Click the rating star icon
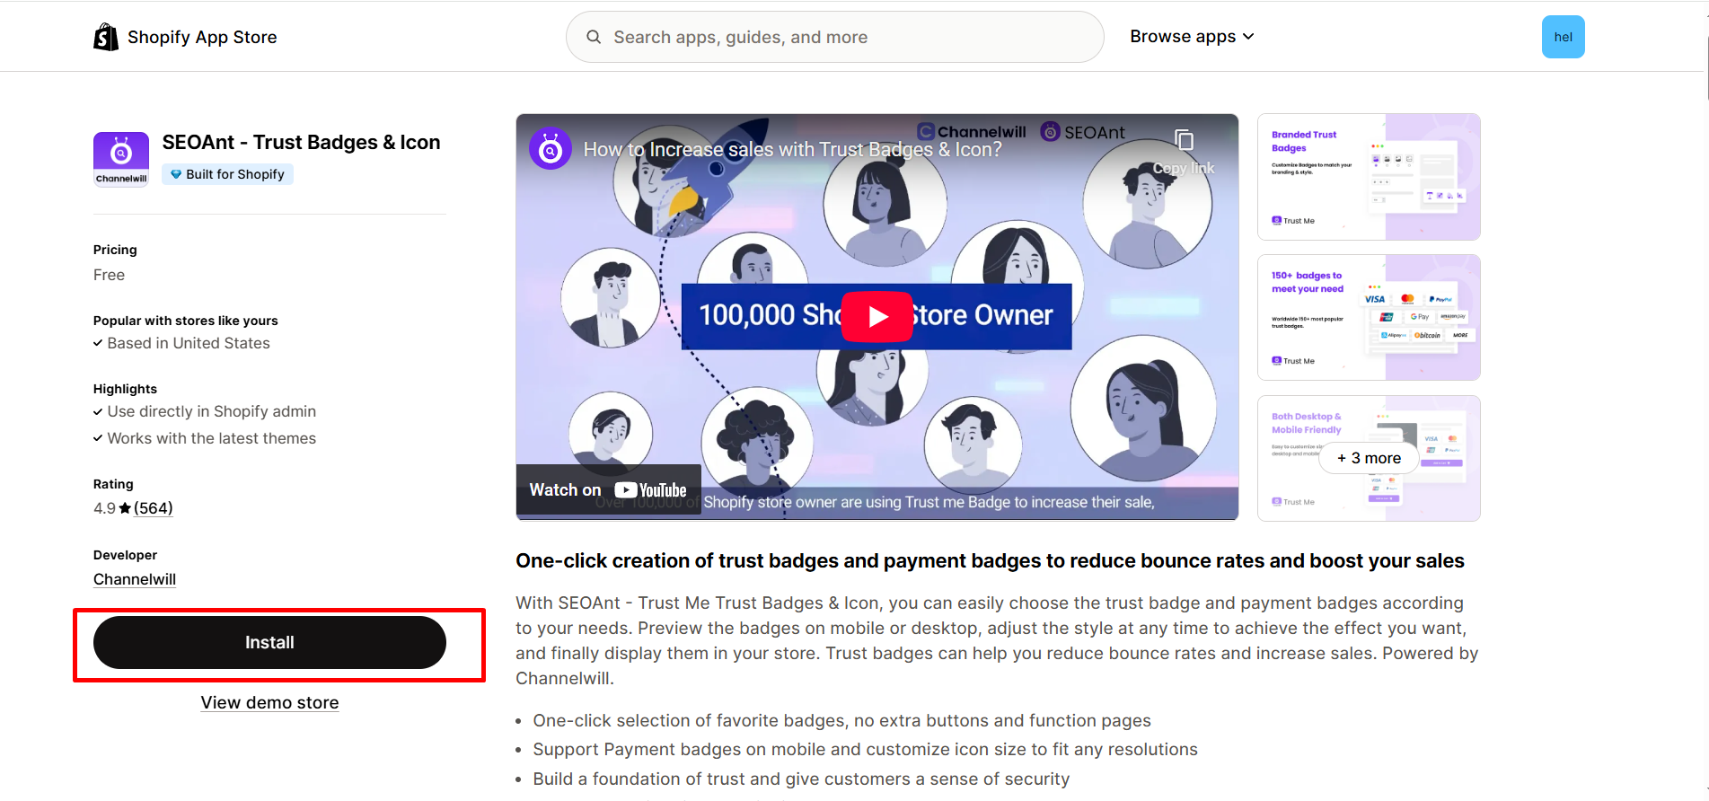This screenshot has height=801, width=1709. coord(125,508)
